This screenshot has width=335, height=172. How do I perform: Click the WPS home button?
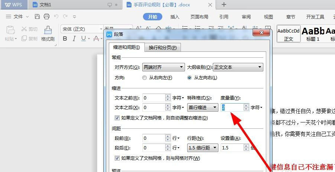click(14, 5)
